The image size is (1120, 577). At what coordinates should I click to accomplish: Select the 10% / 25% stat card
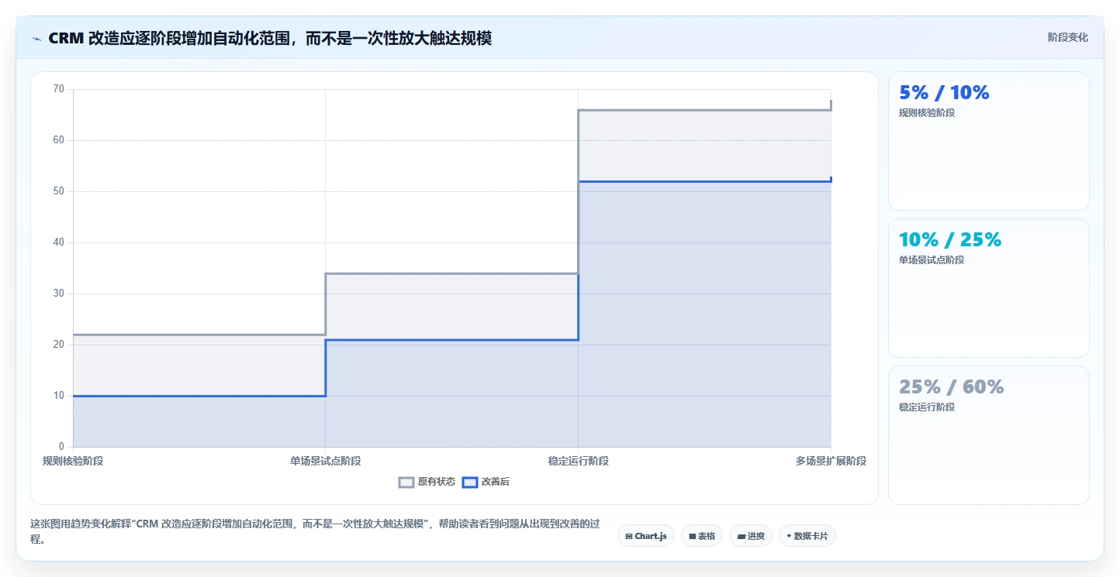(989, 288)
